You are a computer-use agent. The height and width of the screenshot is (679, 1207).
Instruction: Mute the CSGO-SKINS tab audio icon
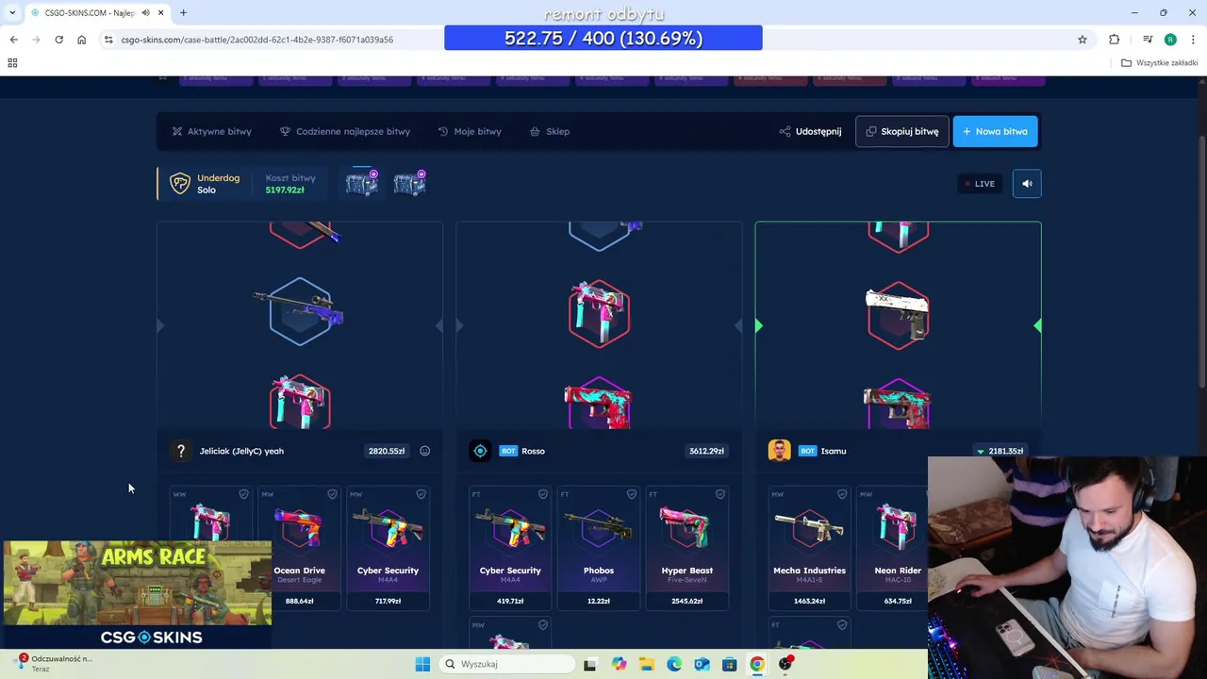click(145, 12)
